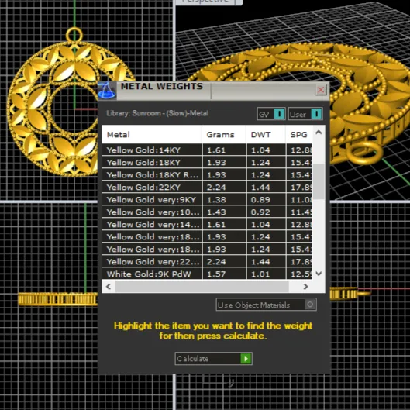This screenshot has width=410, height=410.
Task: Click the horizontal scroll right arrow
Action: tap(305, 287)
